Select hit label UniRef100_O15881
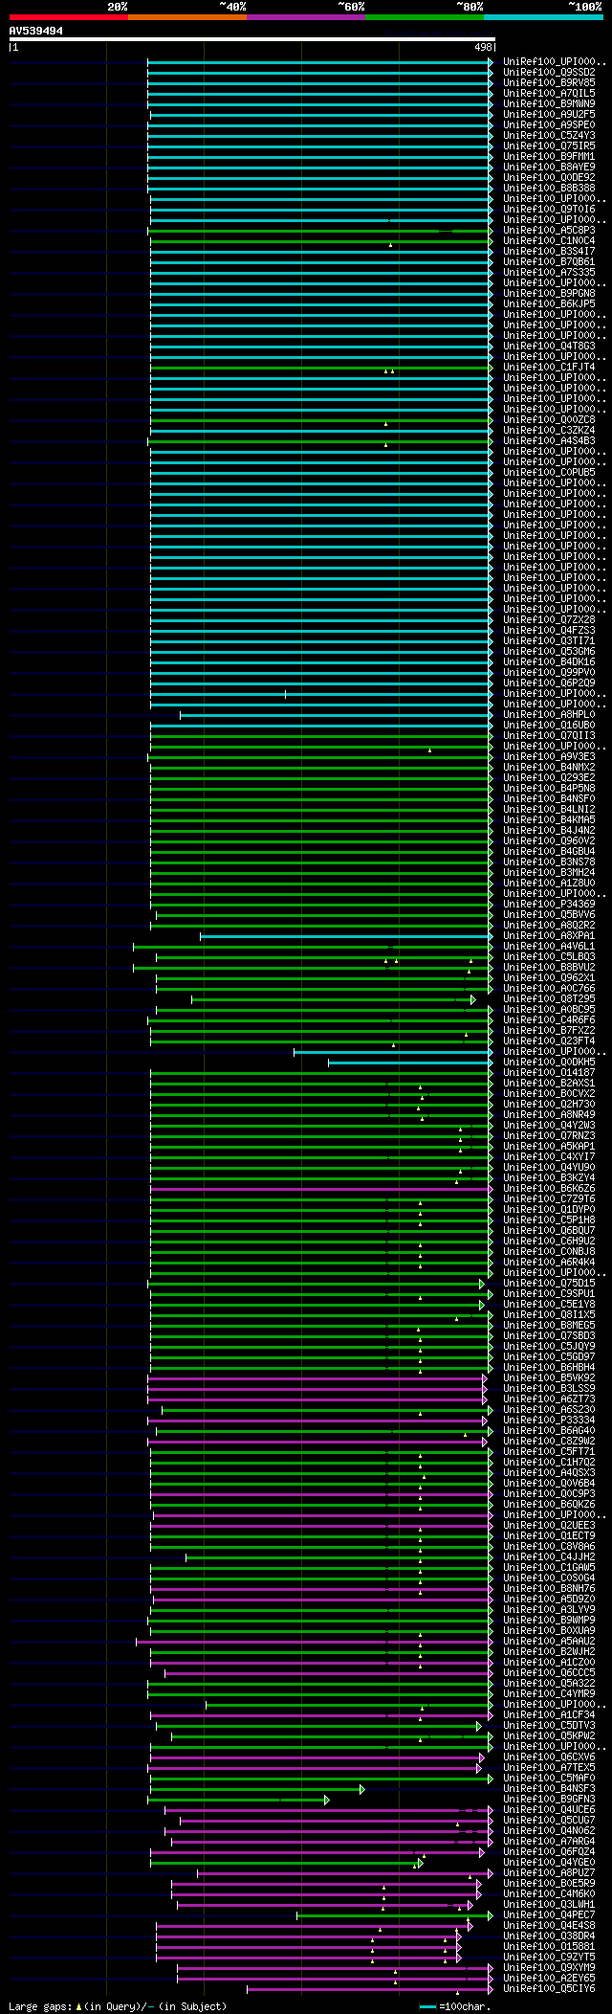Viewport: 612px width, 2014px height. pyautogui.click(x=549, y=1946)
